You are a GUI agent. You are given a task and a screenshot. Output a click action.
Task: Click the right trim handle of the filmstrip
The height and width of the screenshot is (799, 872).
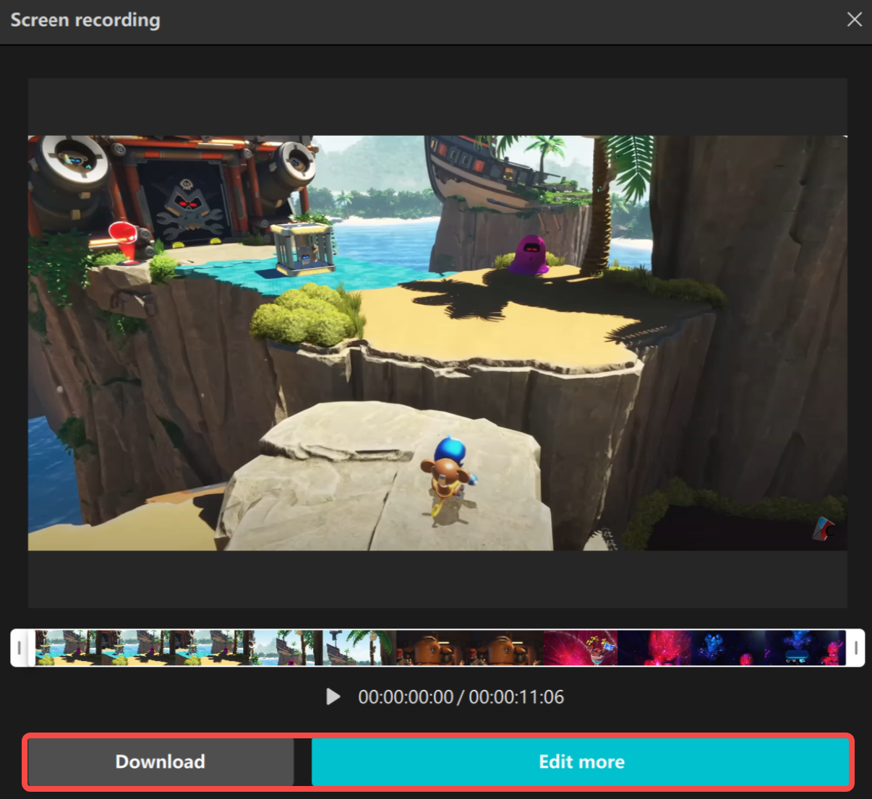pyautogui.click(x=857, y=648)
